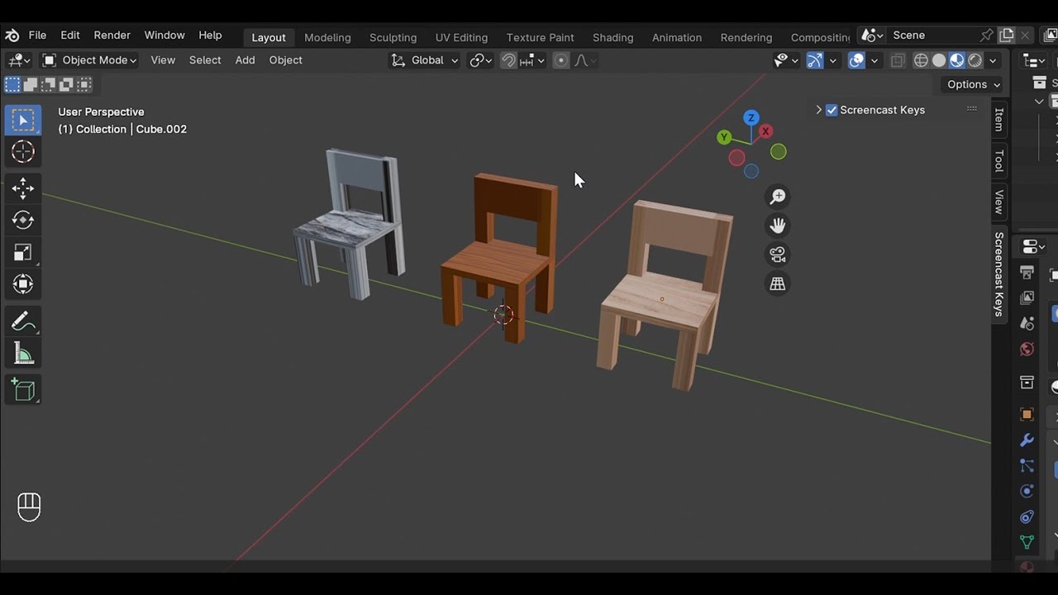Image resolution: width=1058 pixels, height=595 pixels.
Task: Open the Edit menu
Action: (x=70, y=36)
